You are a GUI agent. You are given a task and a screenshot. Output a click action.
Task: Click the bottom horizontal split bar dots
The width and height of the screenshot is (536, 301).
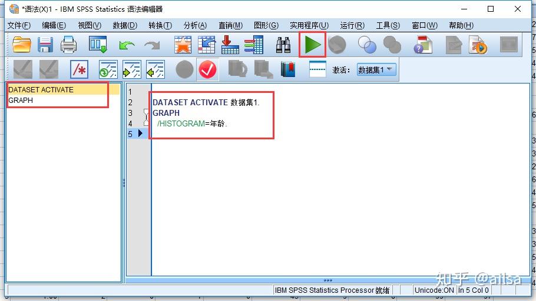point(328,280)
